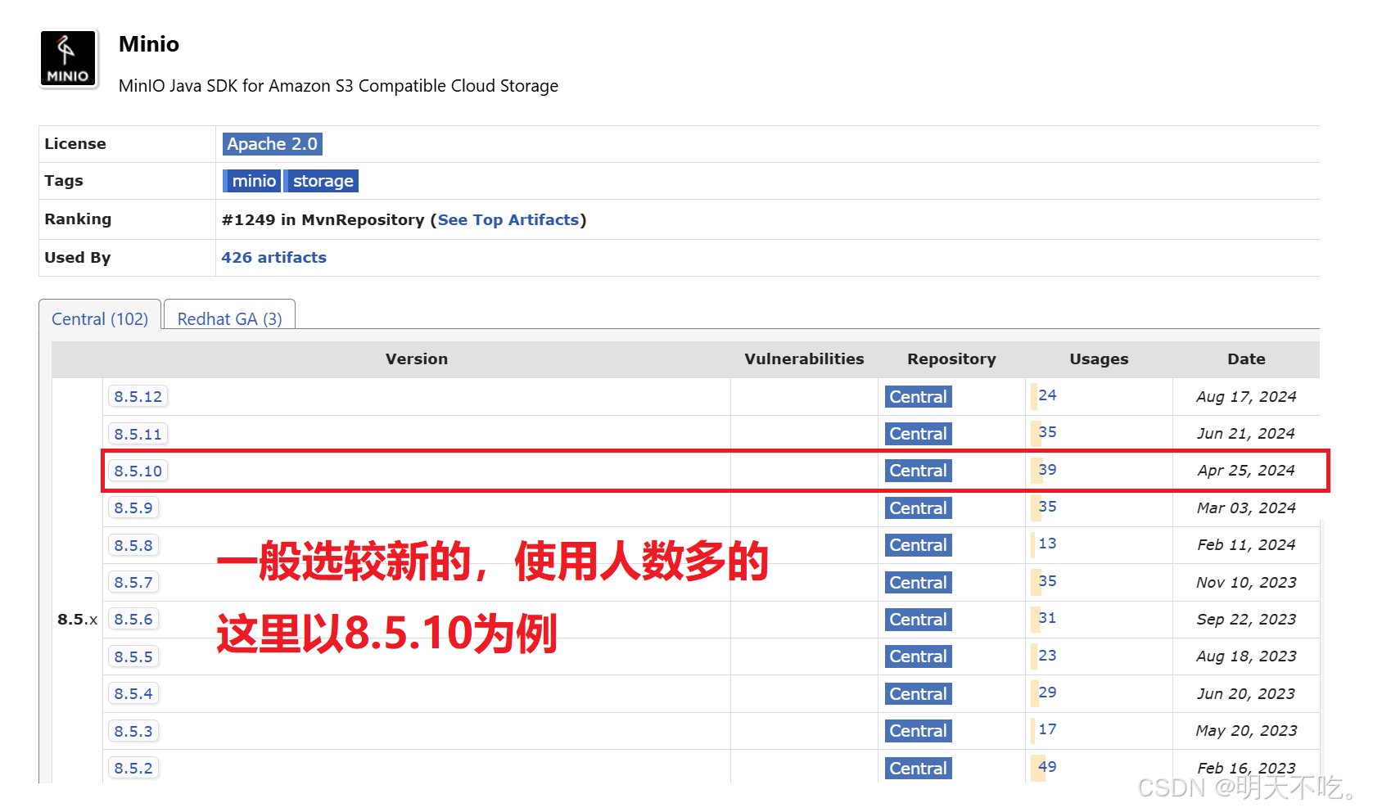Click the Used By row label
1373x812 pixels.
pos(77,257)
